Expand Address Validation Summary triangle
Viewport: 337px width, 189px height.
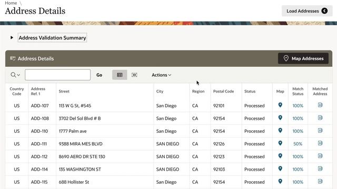pos(12,37)
